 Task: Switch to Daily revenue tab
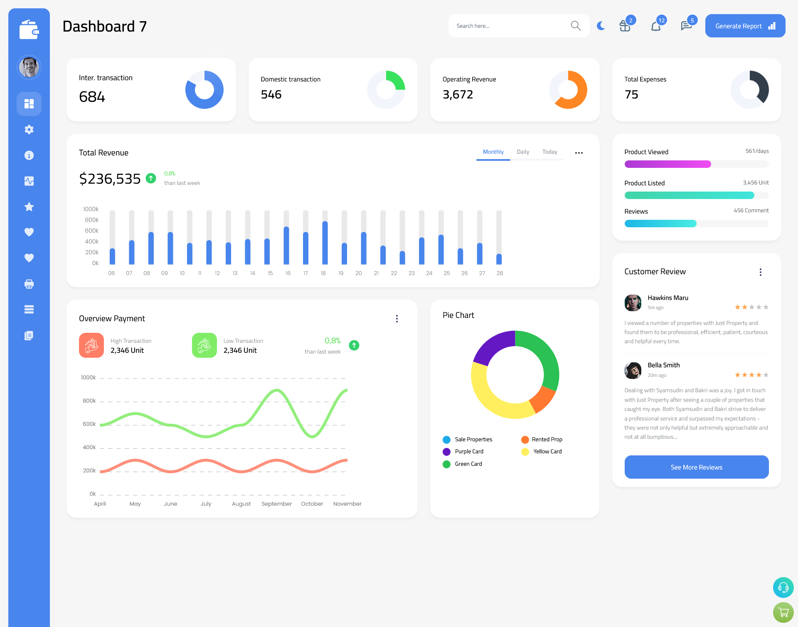[523, 152]
